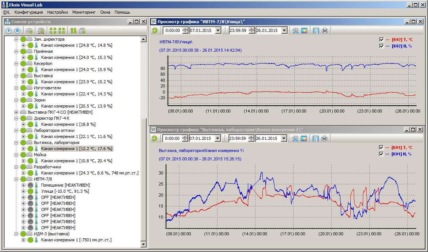Open graph settings tools in Улица window
428x252 pixels.
click(295, 31)
